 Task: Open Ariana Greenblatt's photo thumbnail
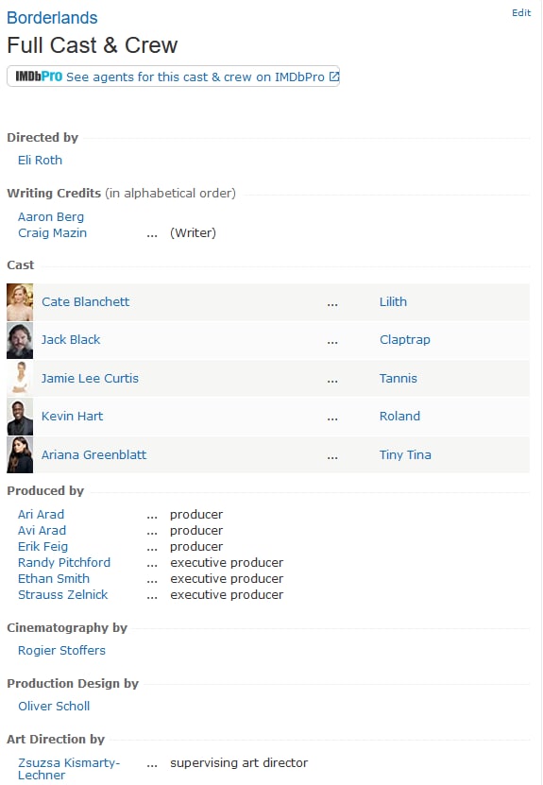(20, 454)
